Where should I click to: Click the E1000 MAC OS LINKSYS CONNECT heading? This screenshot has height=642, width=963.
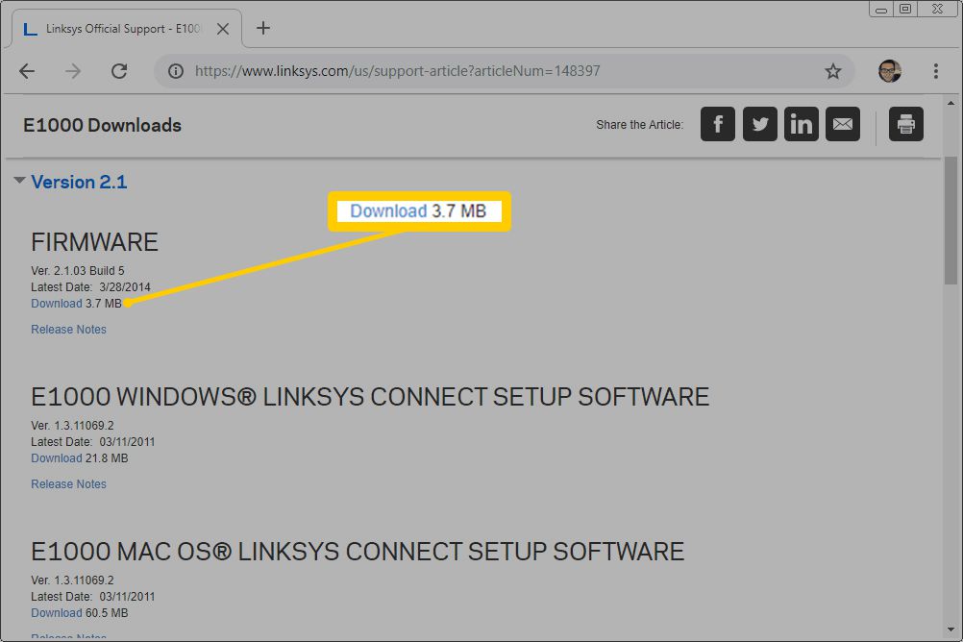[x=358, y=552]
